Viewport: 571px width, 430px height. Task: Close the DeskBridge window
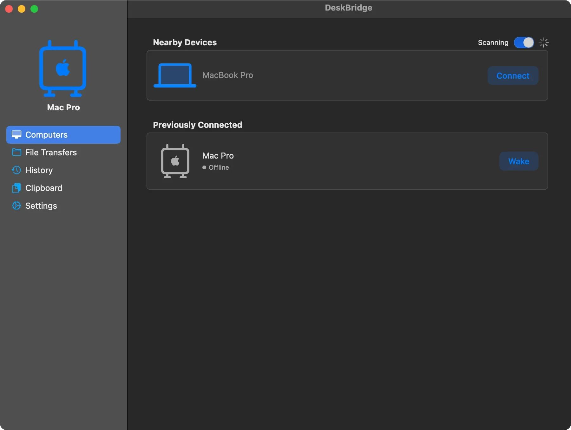point(9,9)
